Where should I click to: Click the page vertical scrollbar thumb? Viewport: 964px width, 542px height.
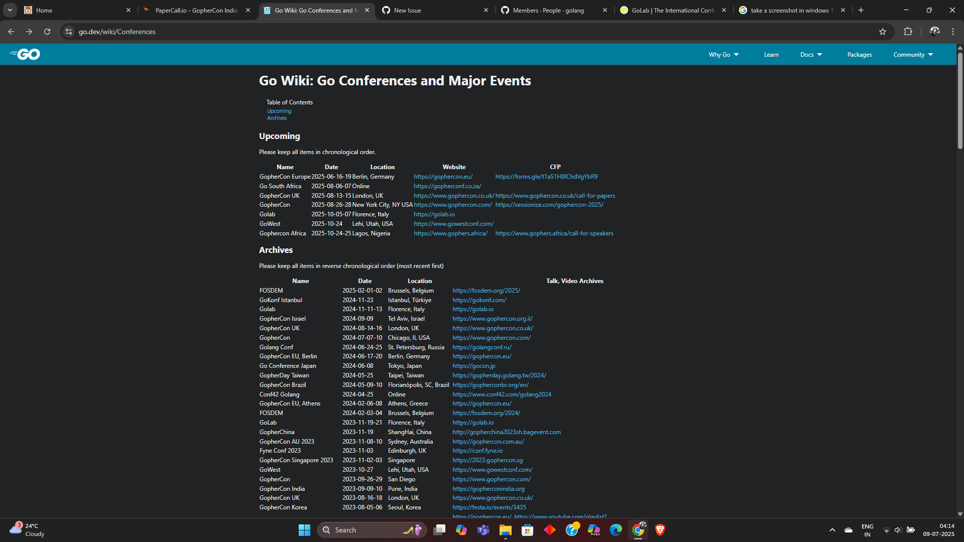click(960, 100)
